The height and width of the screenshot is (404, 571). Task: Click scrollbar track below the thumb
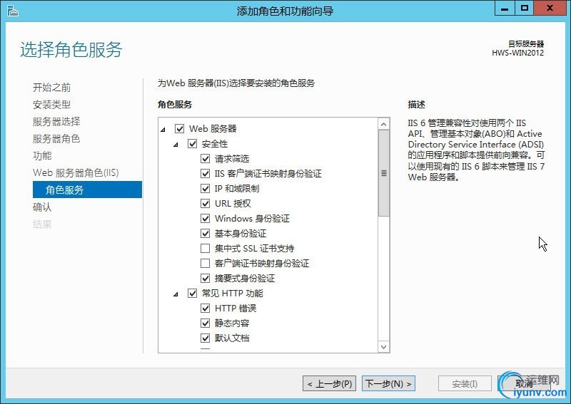coord(383,278)
